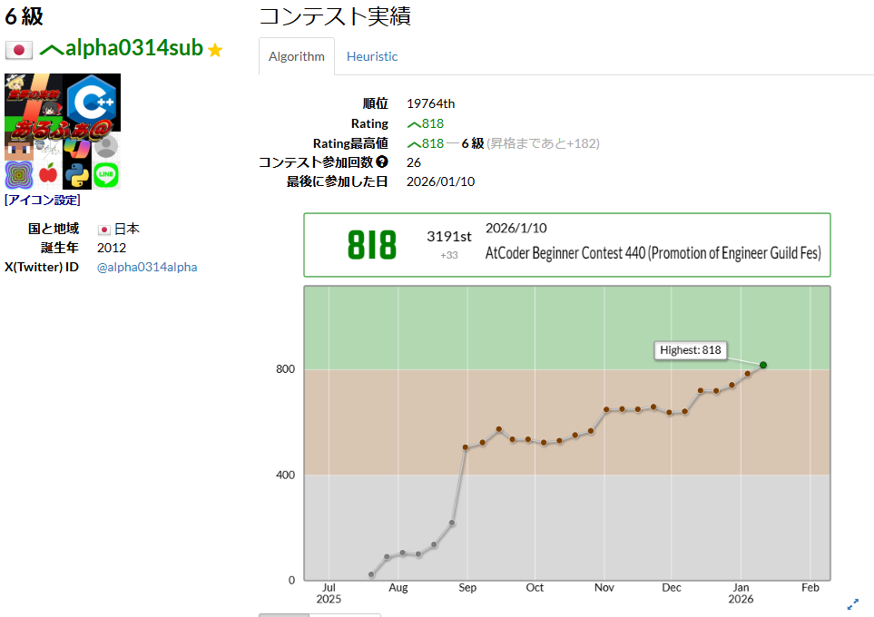This screenshot has height=617, width=874.
Task: Click the star icon after alpha0314sub
Action: (214, 51)
